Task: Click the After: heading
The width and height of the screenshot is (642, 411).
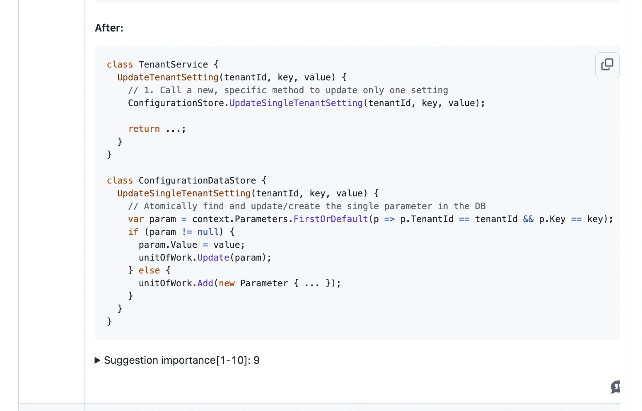Action: [x=109, y=28]
